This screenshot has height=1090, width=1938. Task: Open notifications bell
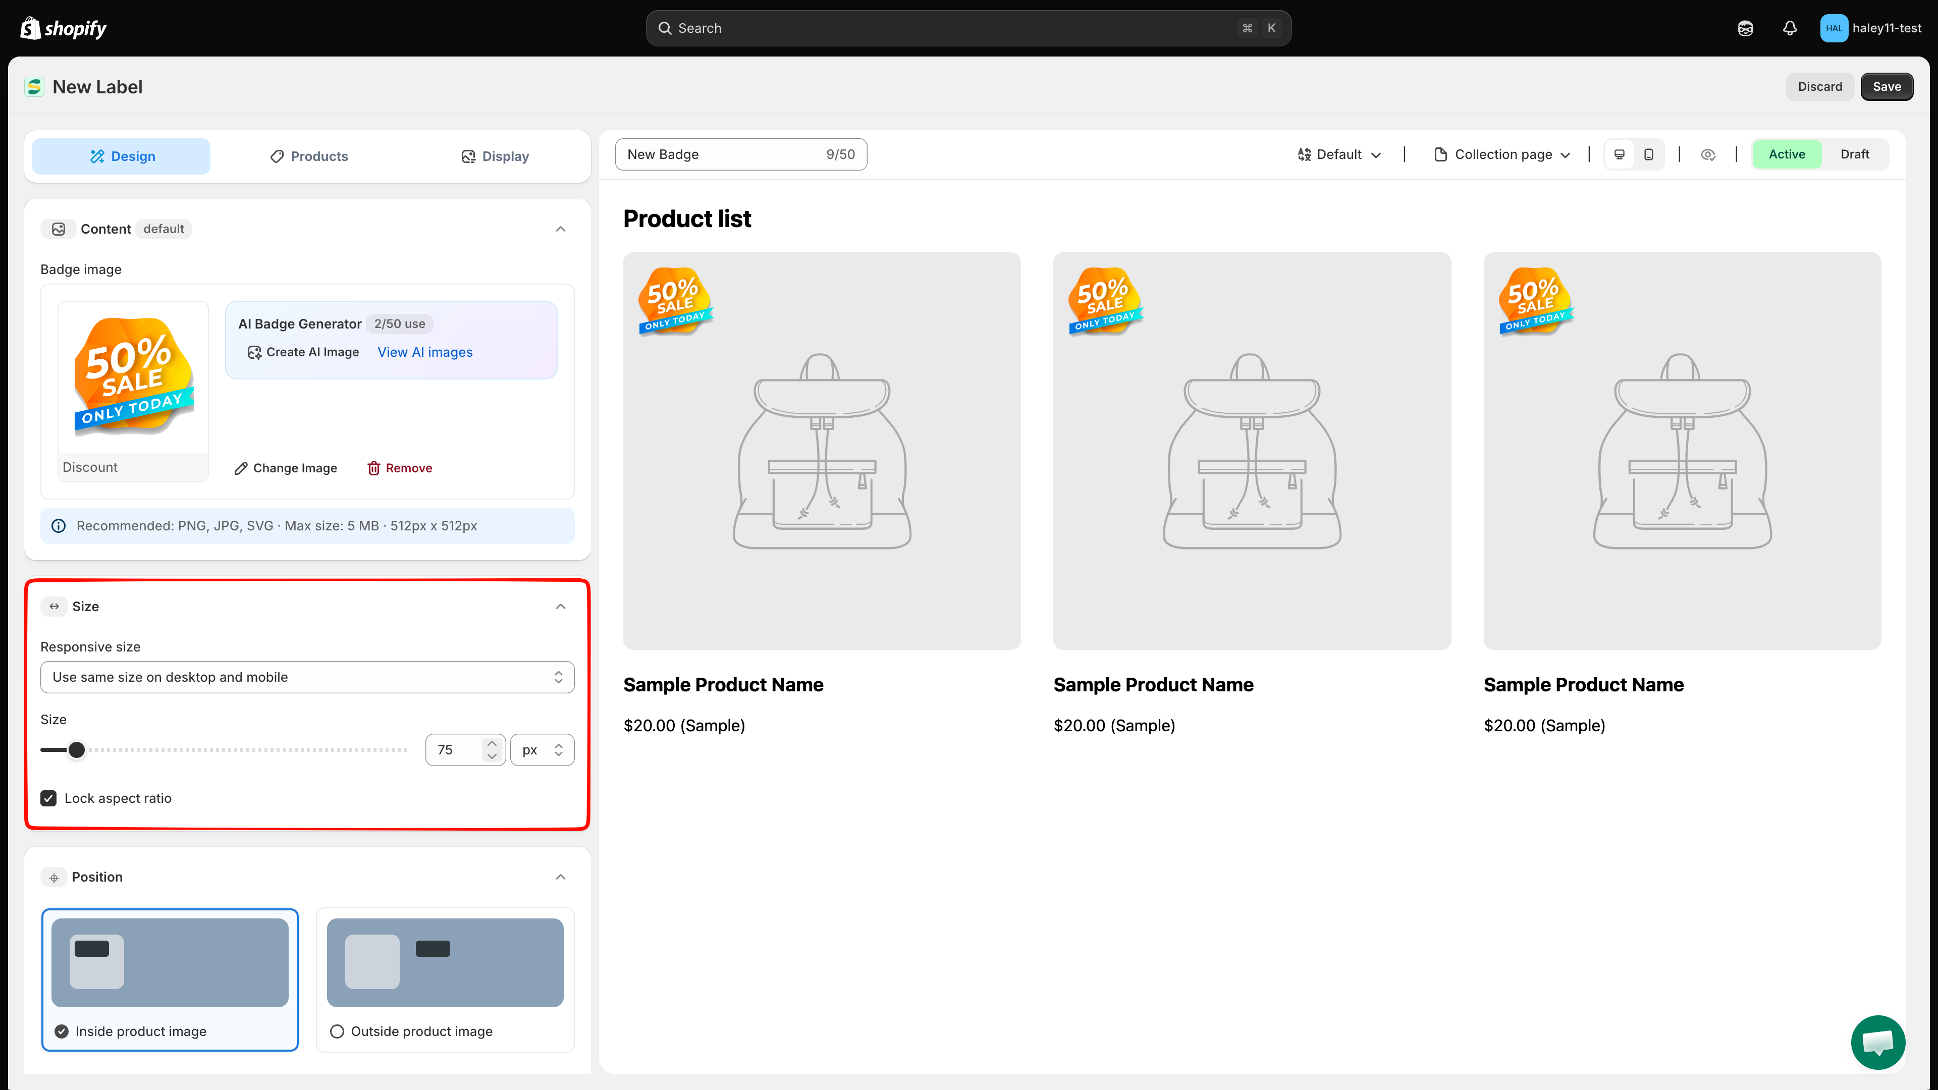coord(1790,29)
